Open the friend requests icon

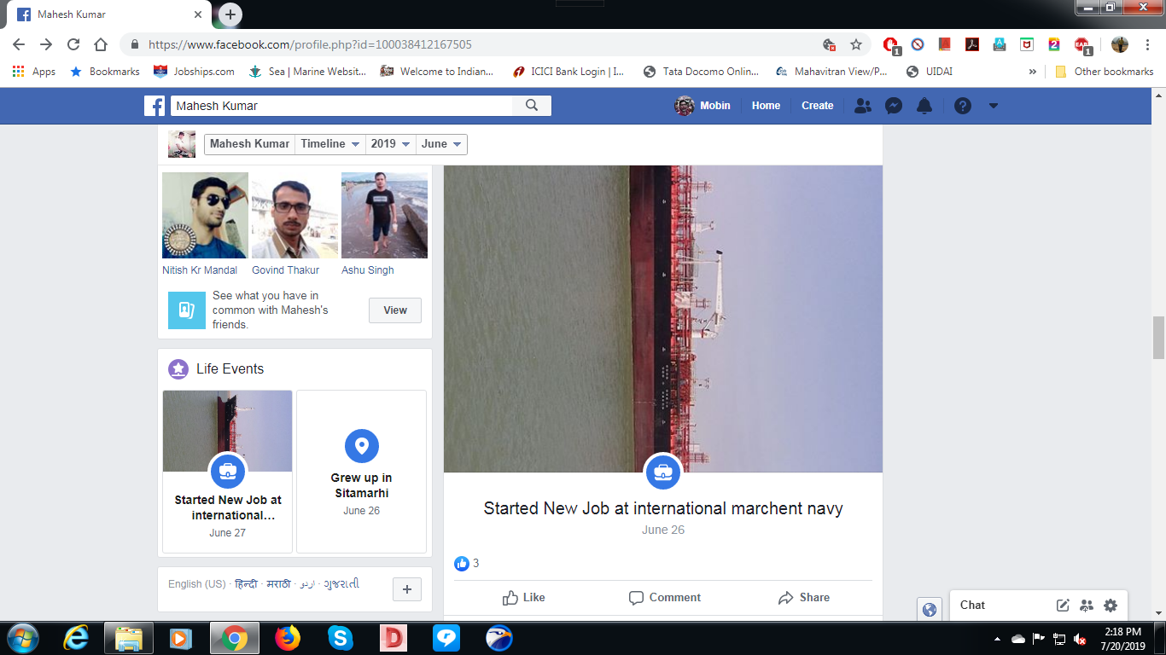[863, 106]
